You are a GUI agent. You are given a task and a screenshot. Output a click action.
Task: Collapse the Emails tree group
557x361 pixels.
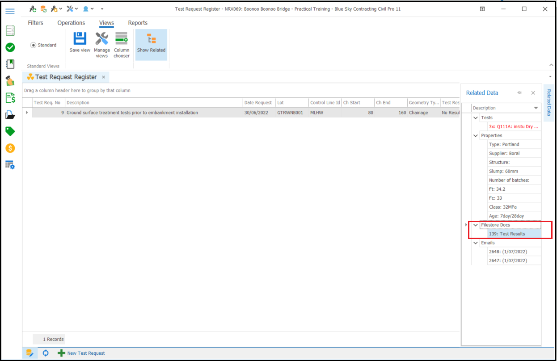click(x=476, y=243)
